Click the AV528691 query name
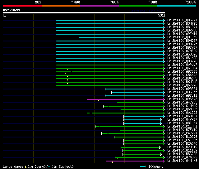The width and height of the screenshot is (199, 169). click(x=12, y=10)
